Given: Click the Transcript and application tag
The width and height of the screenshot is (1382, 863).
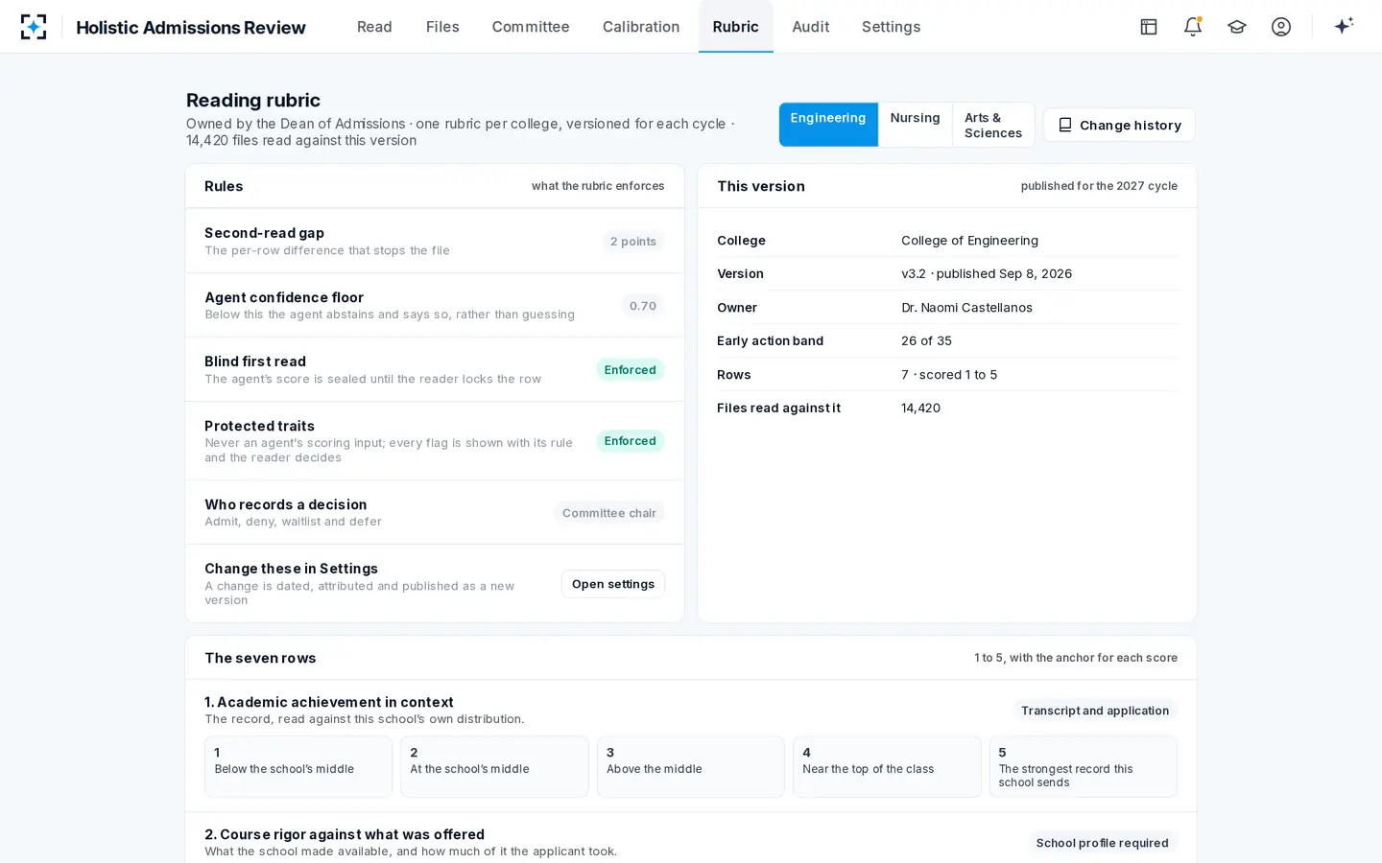Looking at the screenshot, I should point(1095,711).
